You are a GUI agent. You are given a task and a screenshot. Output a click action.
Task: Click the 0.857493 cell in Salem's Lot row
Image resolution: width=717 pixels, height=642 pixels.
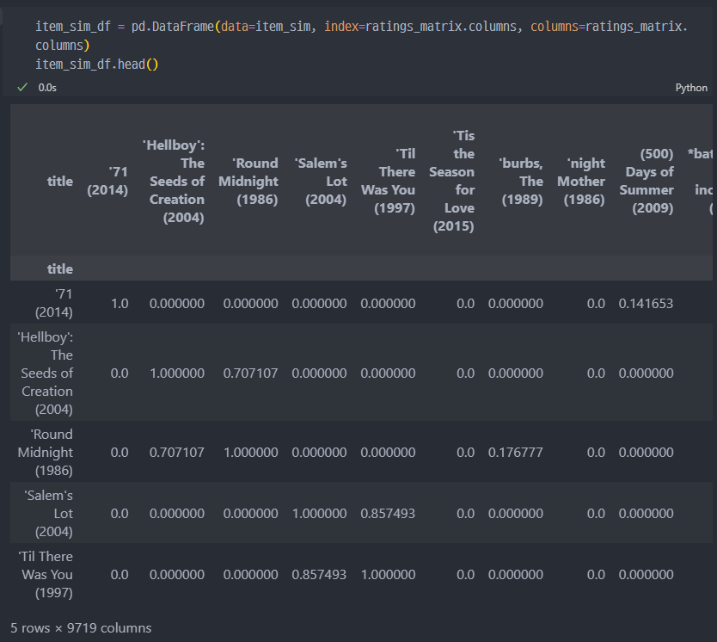[388, 514]
